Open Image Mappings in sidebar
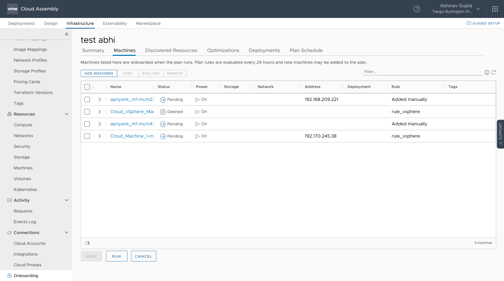This screenshot has width=504, height=281. [30, 50]
